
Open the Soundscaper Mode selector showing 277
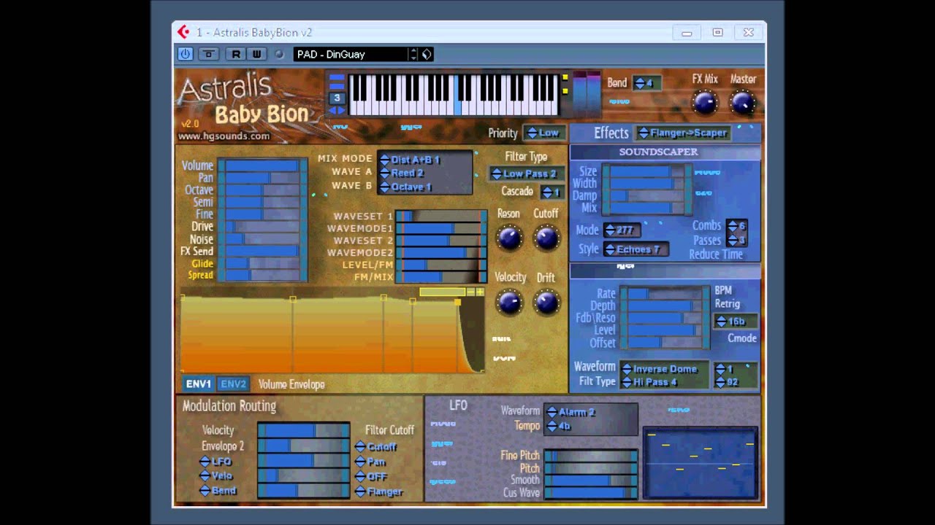pos(622,230)
